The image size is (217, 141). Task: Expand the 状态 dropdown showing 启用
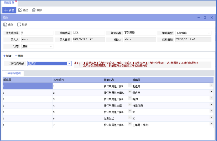coord(51,46)
